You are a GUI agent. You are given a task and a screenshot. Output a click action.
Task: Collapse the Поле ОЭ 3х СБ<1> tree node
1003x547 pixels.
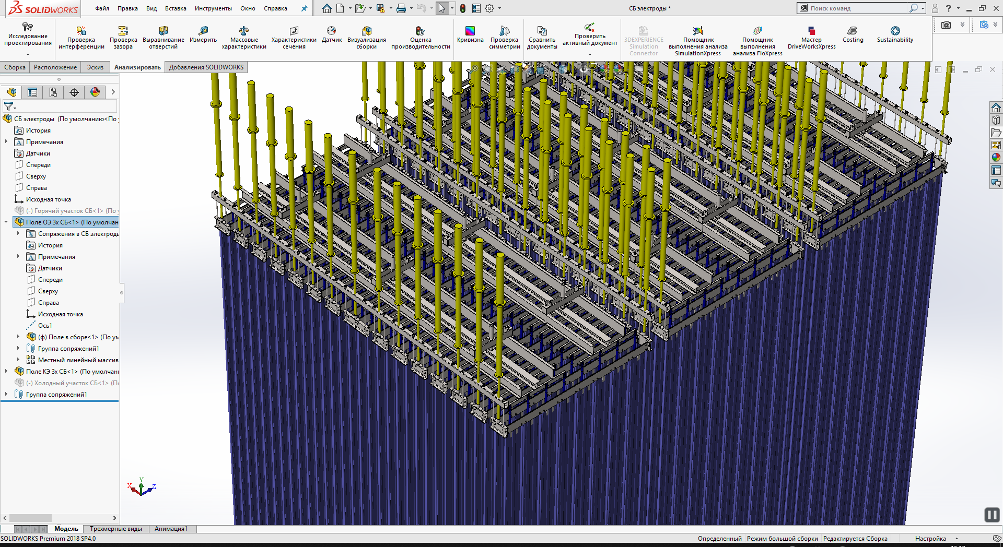tap(6, 222)
